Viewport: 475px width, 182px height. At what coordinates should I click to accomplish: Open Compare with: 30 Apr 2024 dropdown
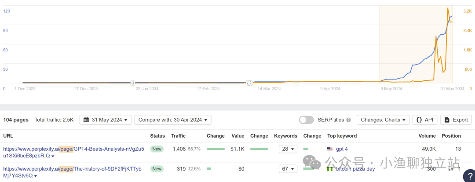point(173,120)
